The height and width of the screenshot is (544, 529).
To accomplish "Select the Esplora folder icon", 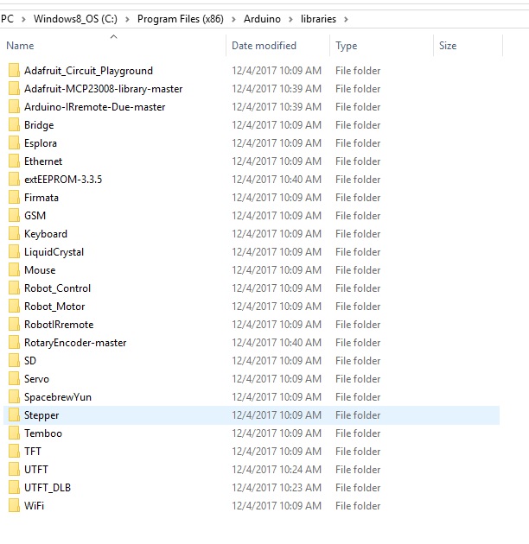I will pyautogui.click(x=14, y=143).
